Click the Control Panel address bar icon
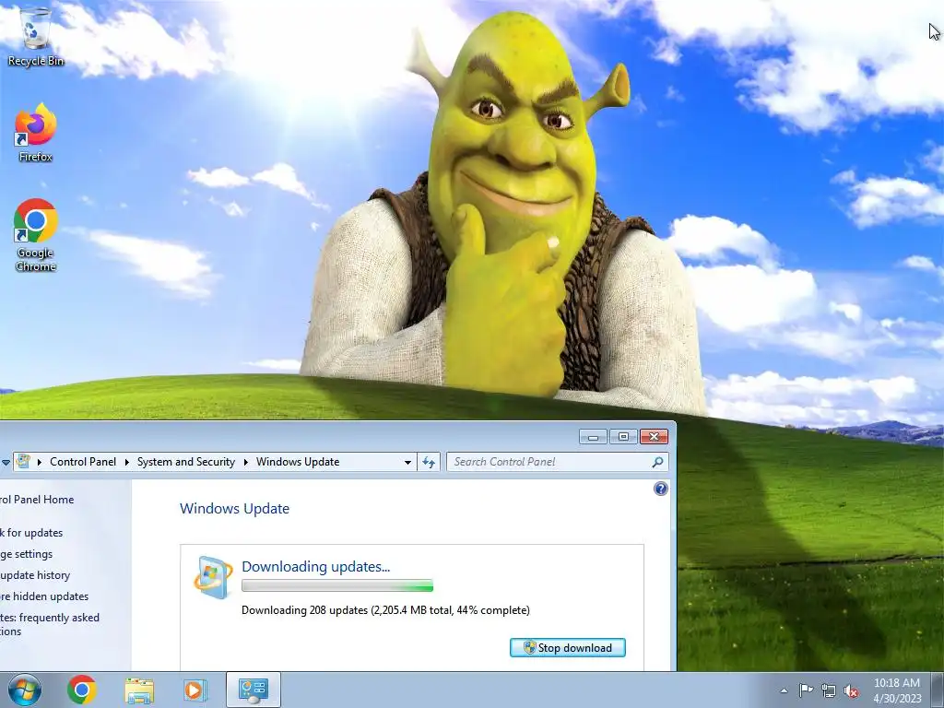 pos(23,462)
